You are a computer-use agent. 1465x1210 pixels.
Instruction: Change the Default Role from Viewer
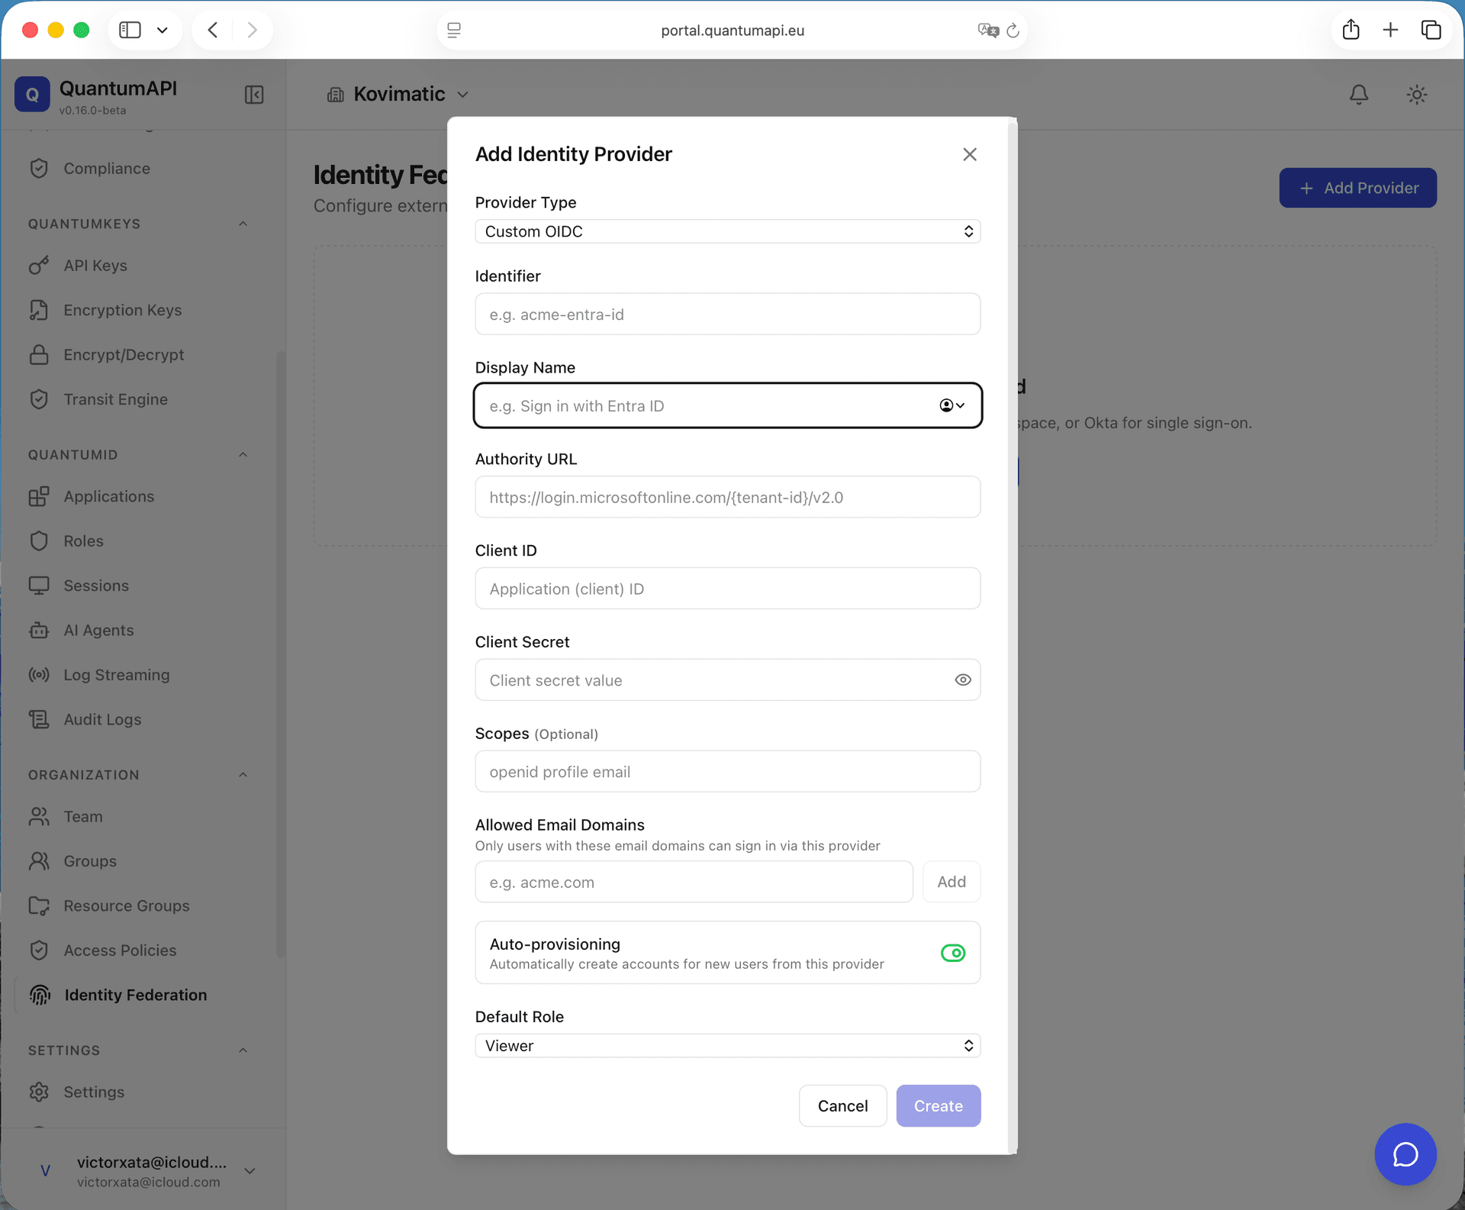click(727, 1045)
